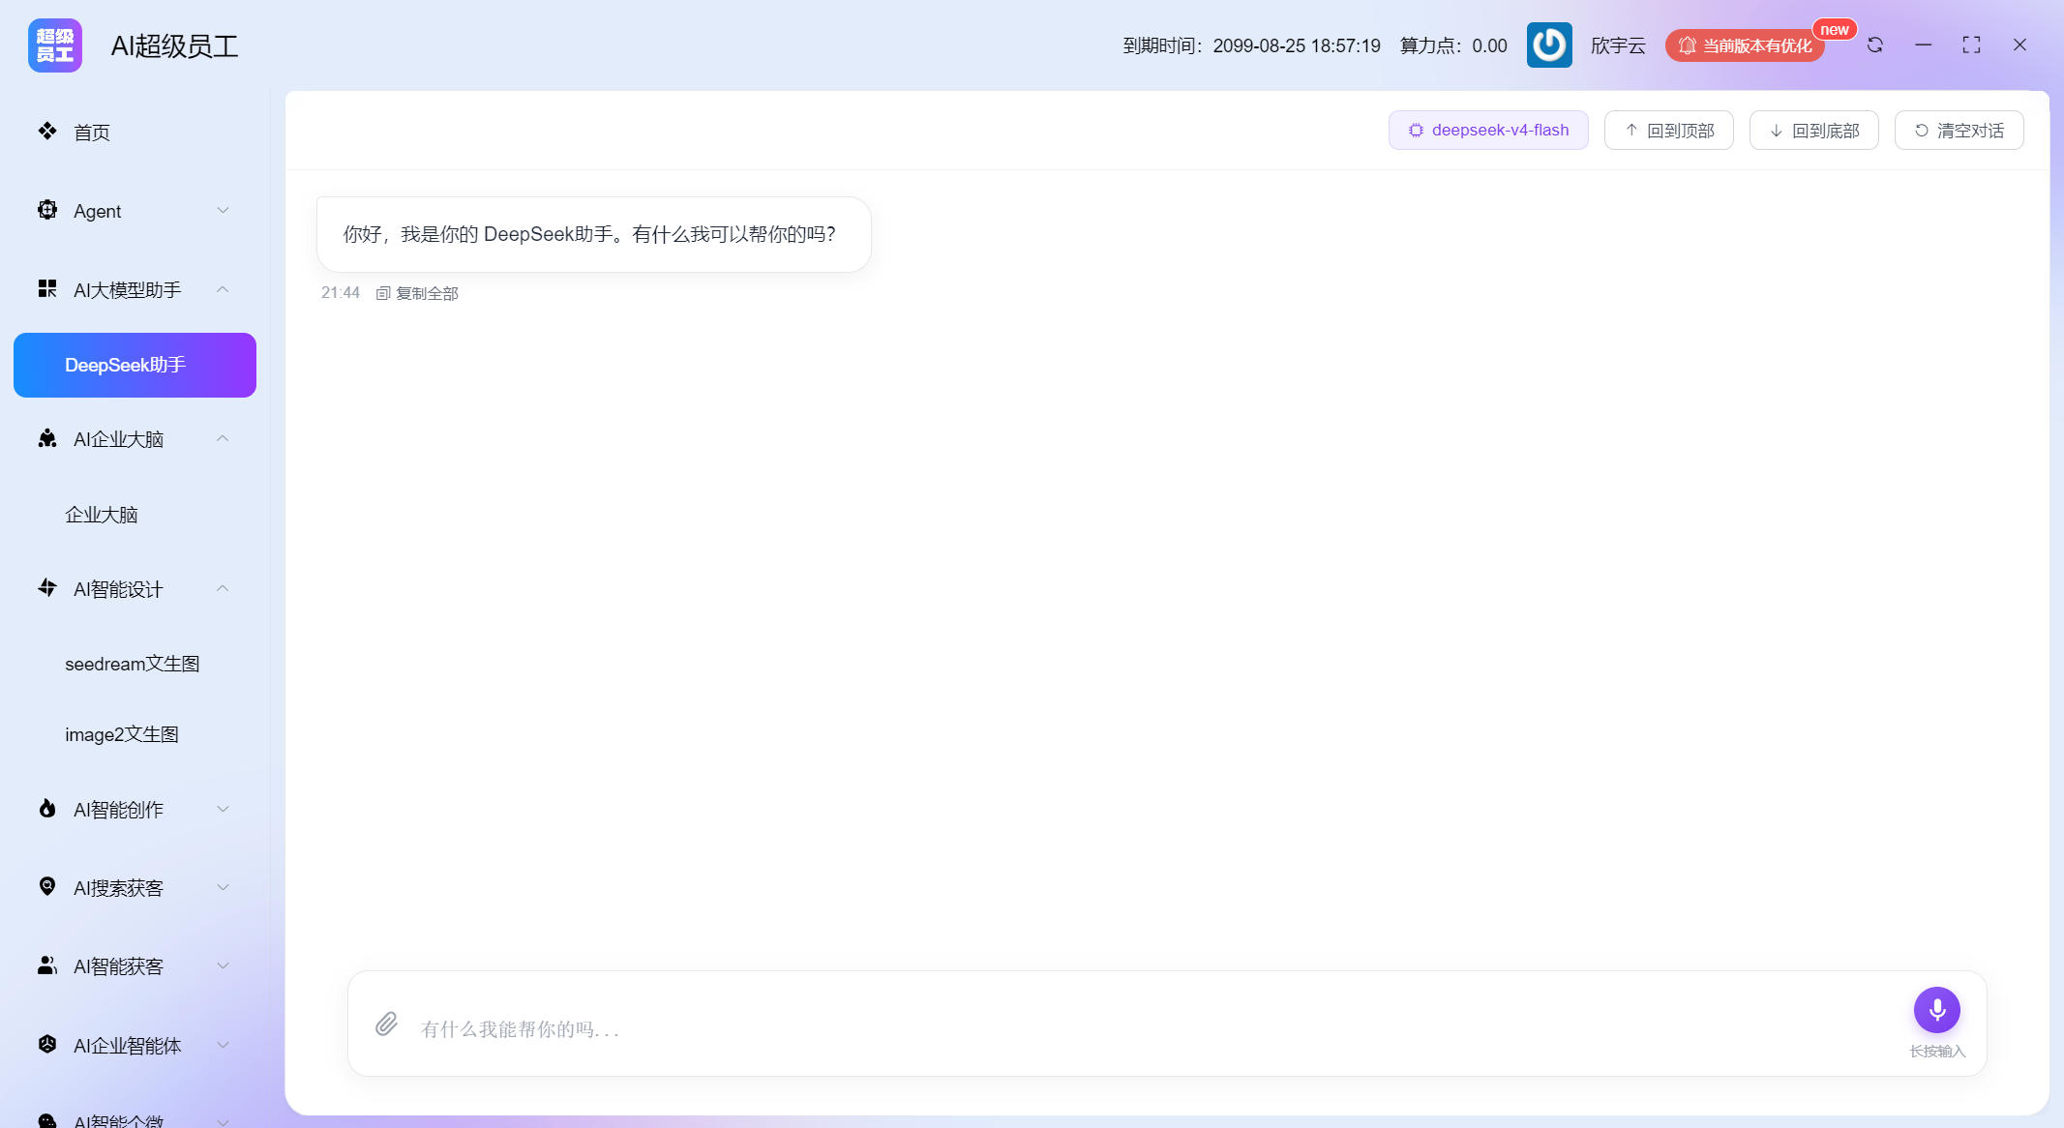Screen dimensions: 2064x1128
Task: Click the Agent sidebar icon
Action: coord(46,210)
